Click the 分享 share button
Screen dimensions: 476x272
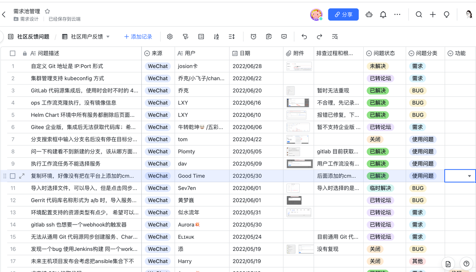pyautogui.click(x=343, y=14)
